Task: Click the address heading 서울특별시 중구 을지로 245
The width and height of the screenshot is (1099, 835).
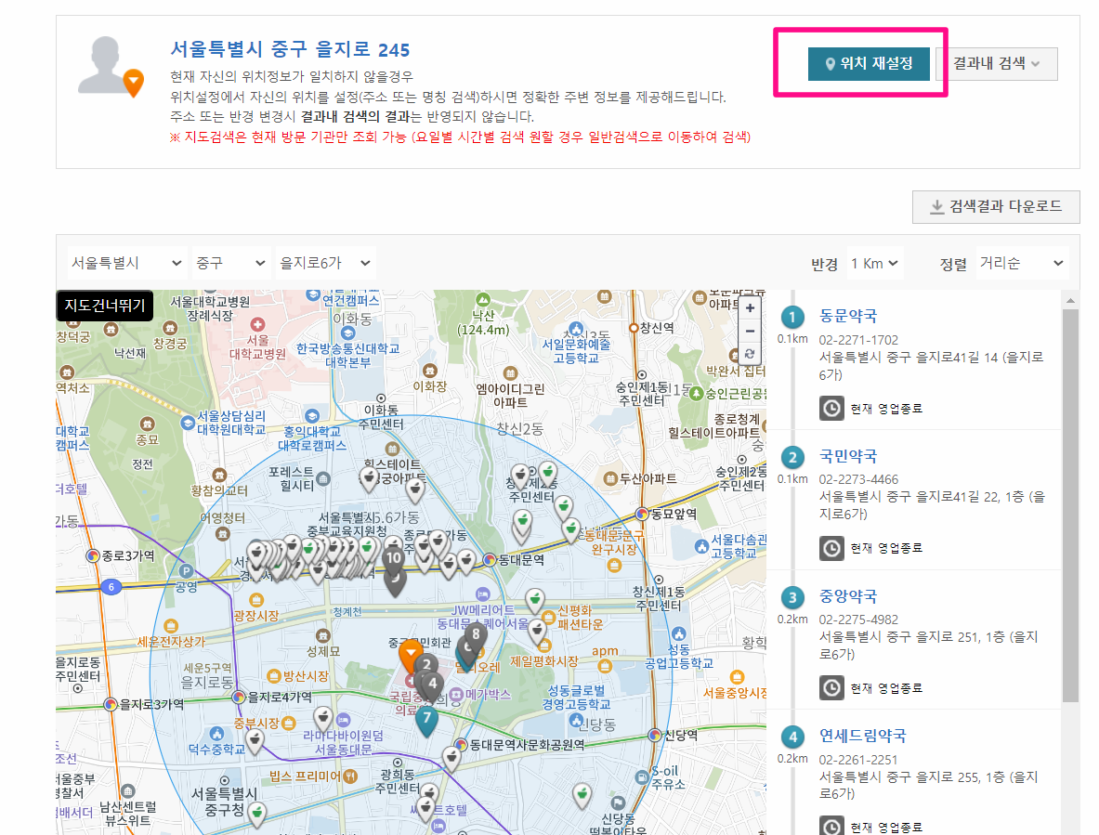Action: (x=290, y=50)
